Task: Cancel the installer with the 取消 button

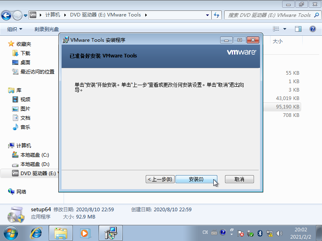Action: [239, 179]
